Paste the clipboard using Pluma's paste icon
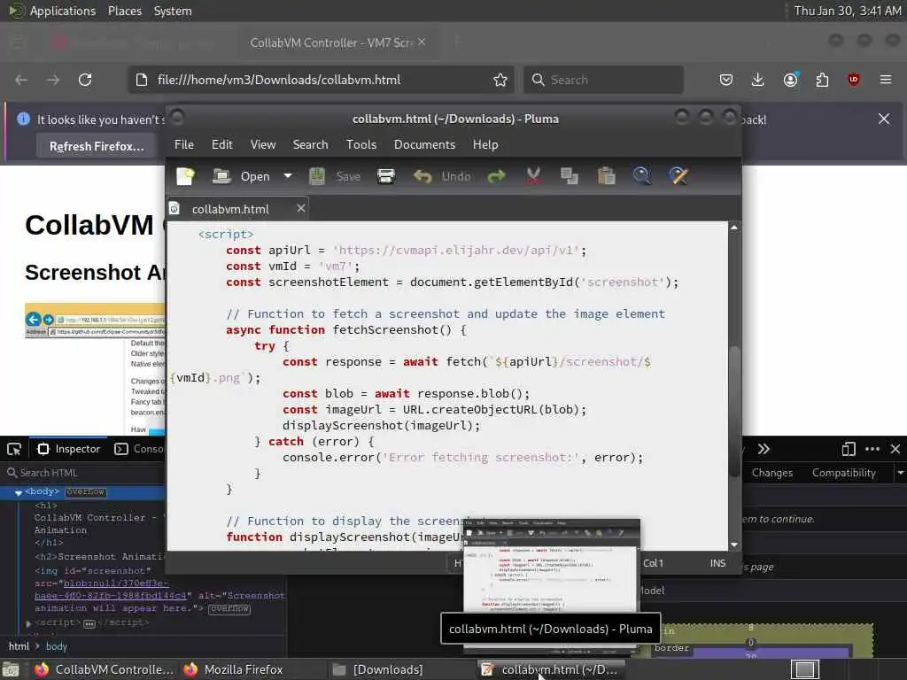Image resolution: width=907 pixels, height=680 pixels. [x=606, y=176]
